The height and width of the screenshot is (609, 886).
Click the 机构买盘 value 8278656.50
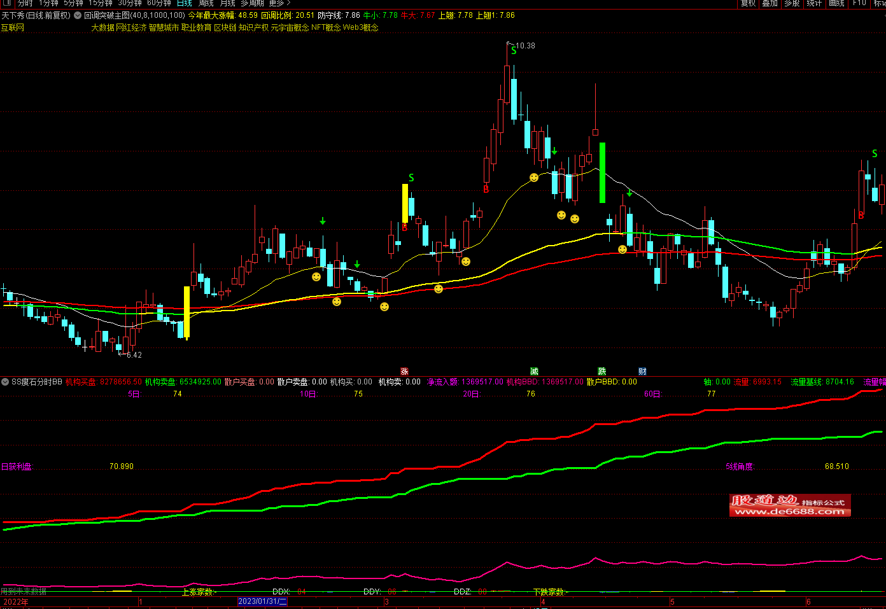pyautogui.click(x=121, y=382)
